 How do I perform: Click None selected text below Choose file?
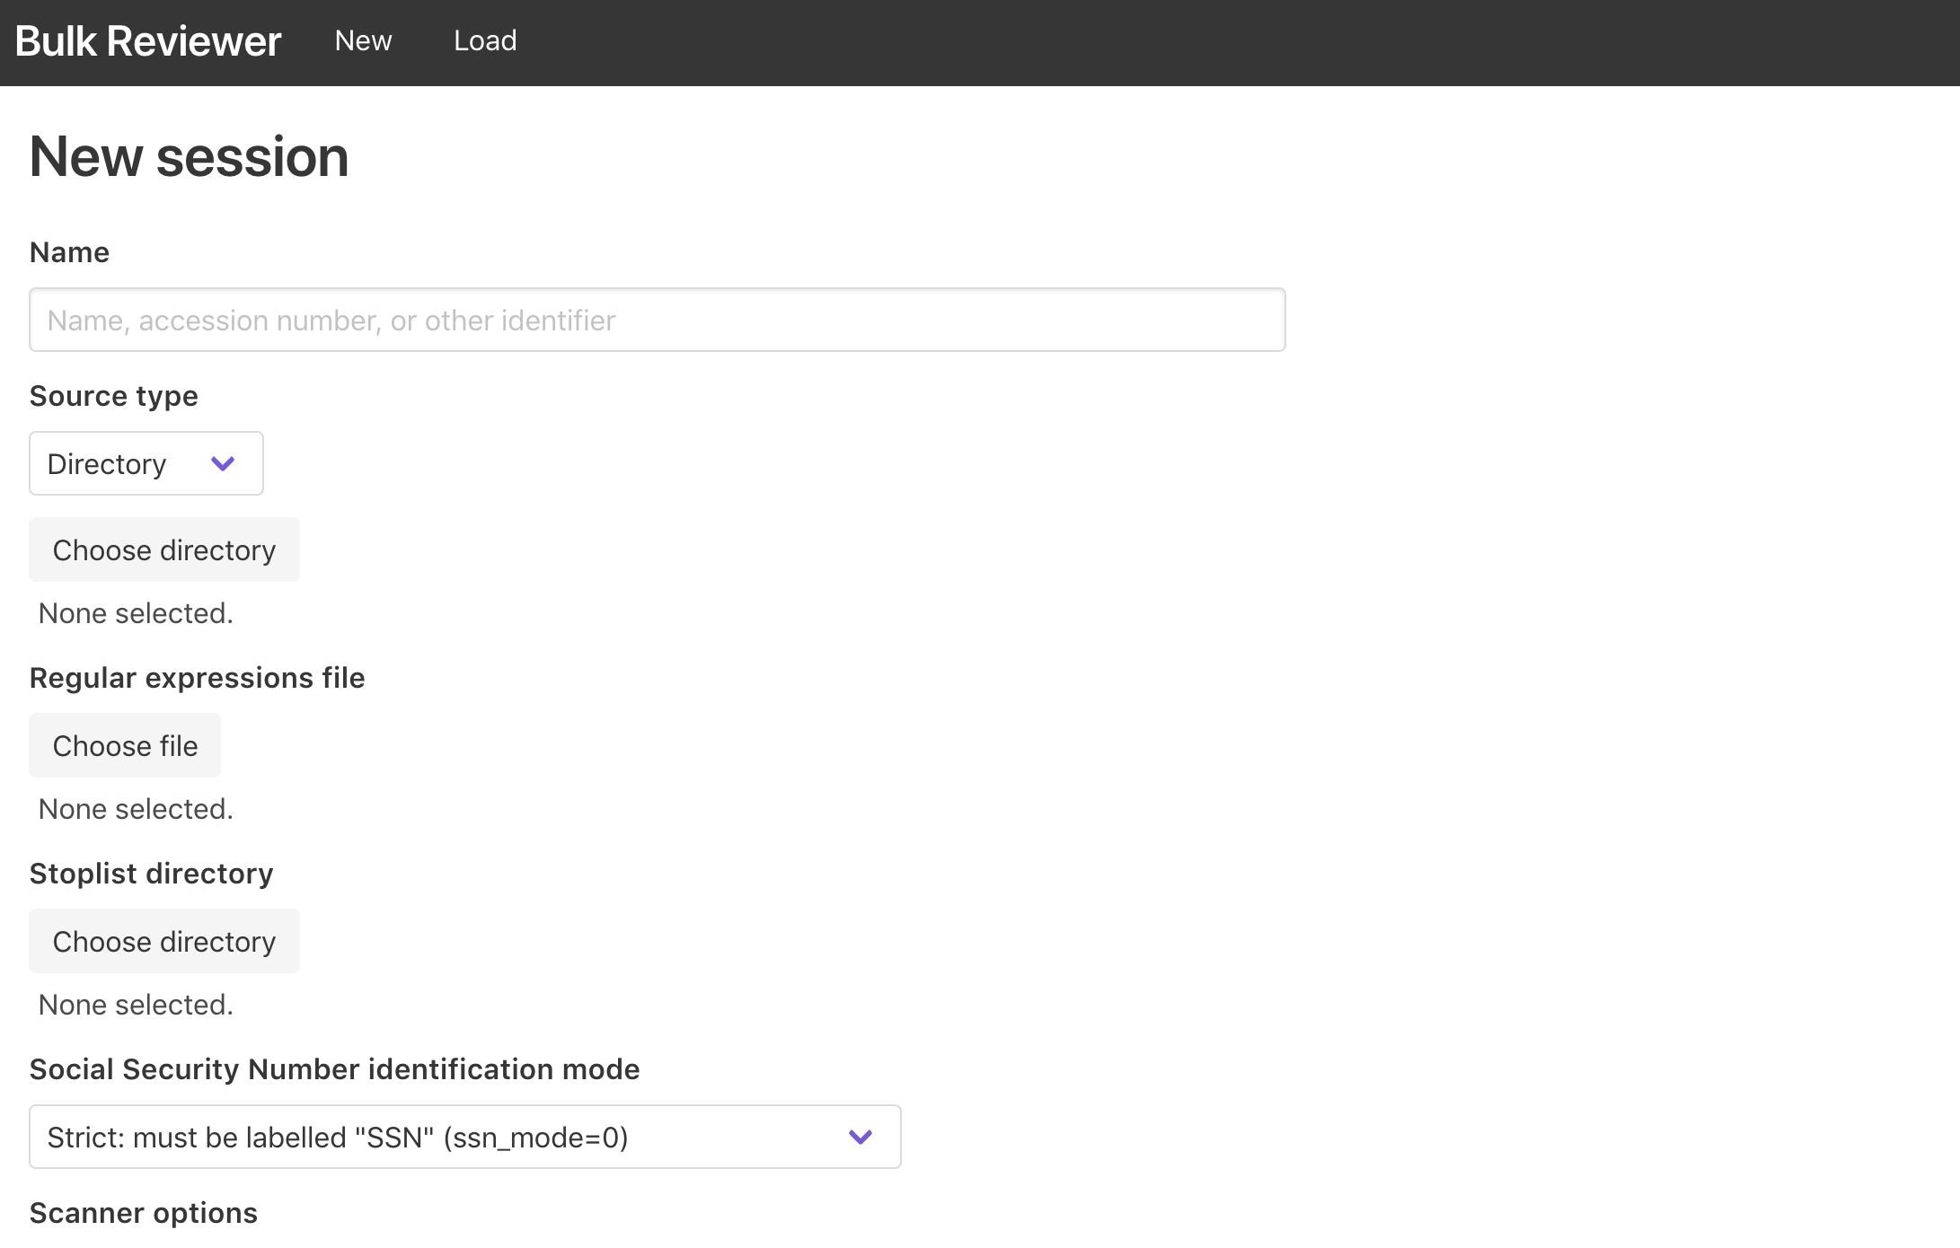tap(136, 809)
